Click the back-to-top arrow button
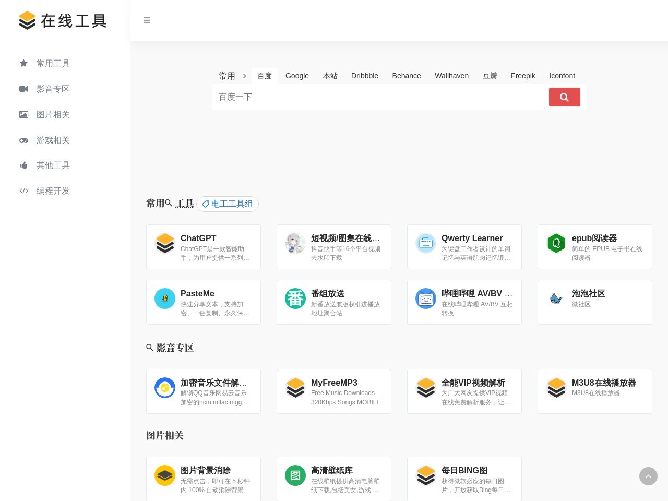 point(648,476)
